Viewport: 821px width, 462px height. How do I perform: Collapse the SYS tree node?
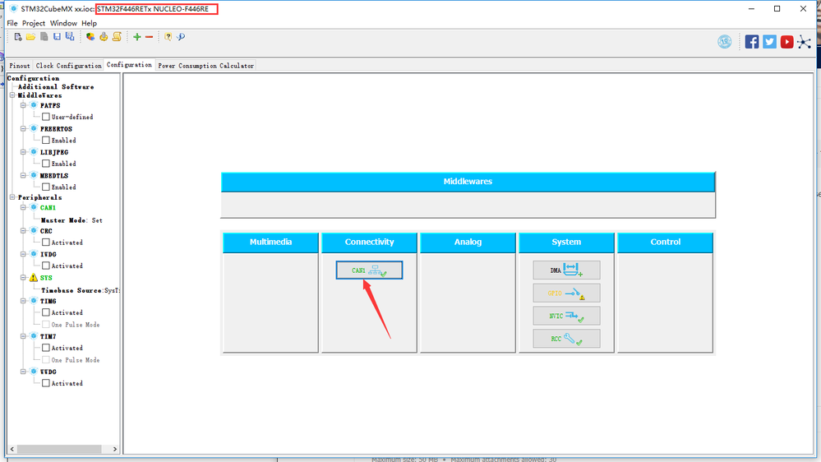coord(23,278)
